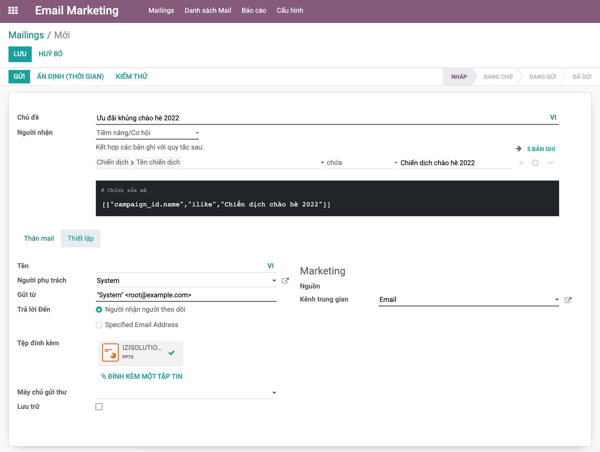
Task: Select the ĐANG GỬI status stage
Action: tap(543, 77)
